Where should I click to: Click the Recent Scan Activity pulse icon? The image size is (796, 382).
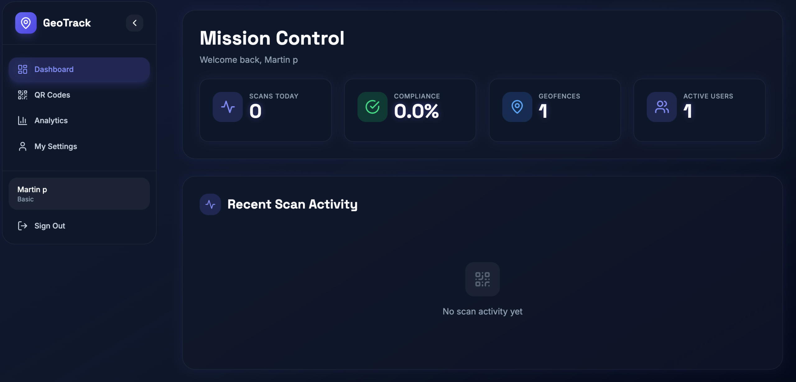(x=210, y=204)
